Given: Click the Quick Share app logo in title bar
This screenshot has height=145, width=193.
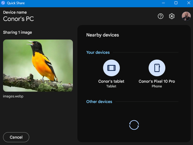Looking at the screenshot, I should [x=3, y=3].
